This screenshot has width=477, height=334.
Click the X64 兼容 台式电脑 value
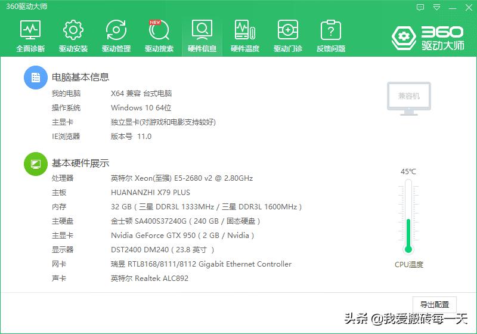pyautogui.click(x=141, y=94)
